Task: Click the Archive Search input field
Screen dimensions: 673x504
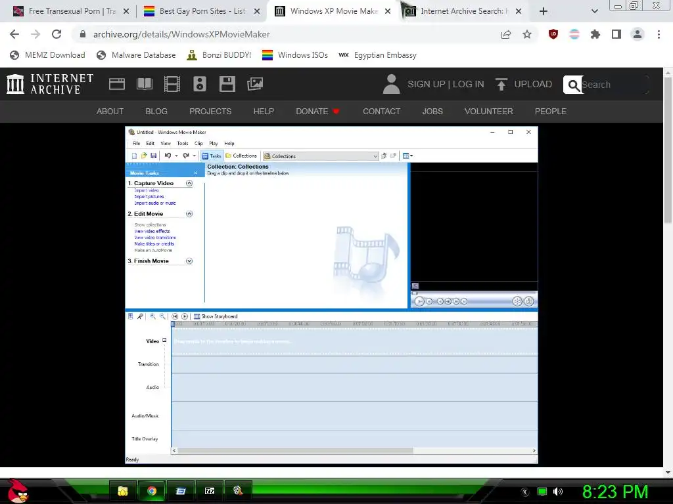Action: point(614,85)
